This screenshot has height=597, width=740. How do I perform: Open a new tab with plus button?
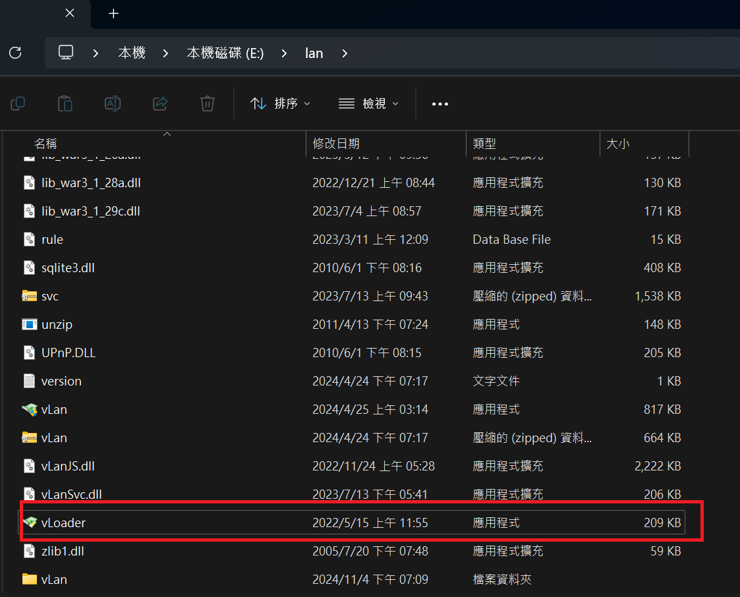[x=113, y=14]
